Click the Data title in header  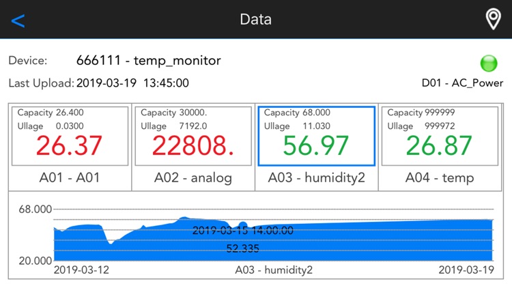click(x=256, y=20)
